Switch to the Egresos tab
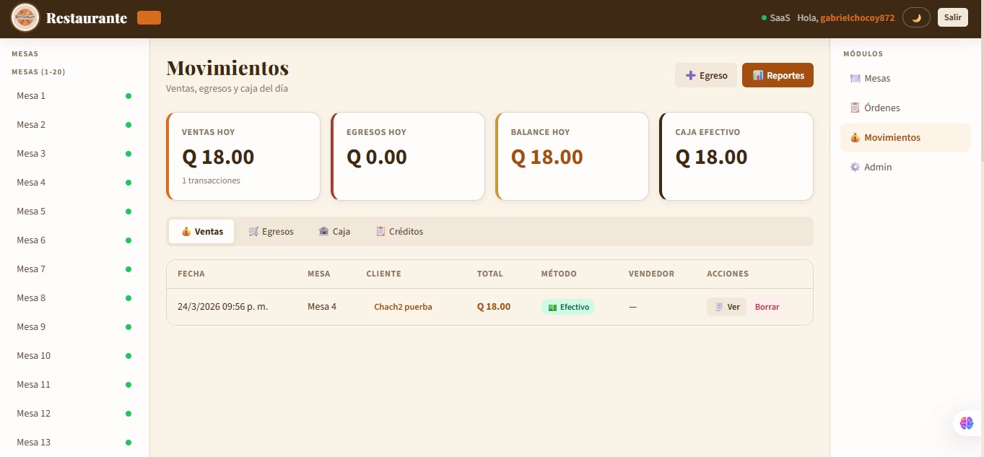984x457 pixels. (271, 232)
